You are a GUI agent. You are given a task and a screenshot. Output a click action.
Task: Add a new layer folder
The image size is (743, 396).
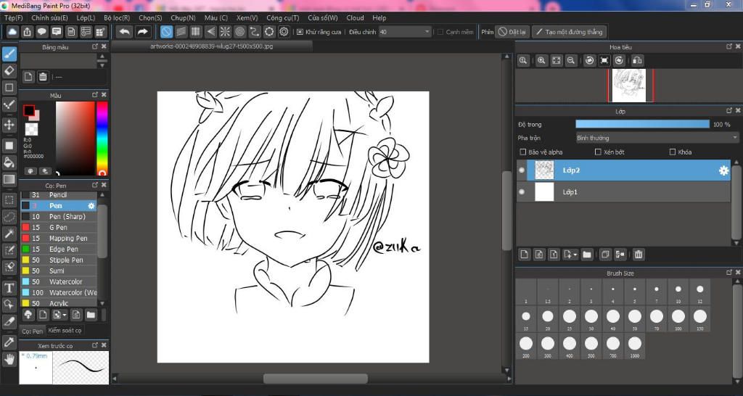click(587, 255)
